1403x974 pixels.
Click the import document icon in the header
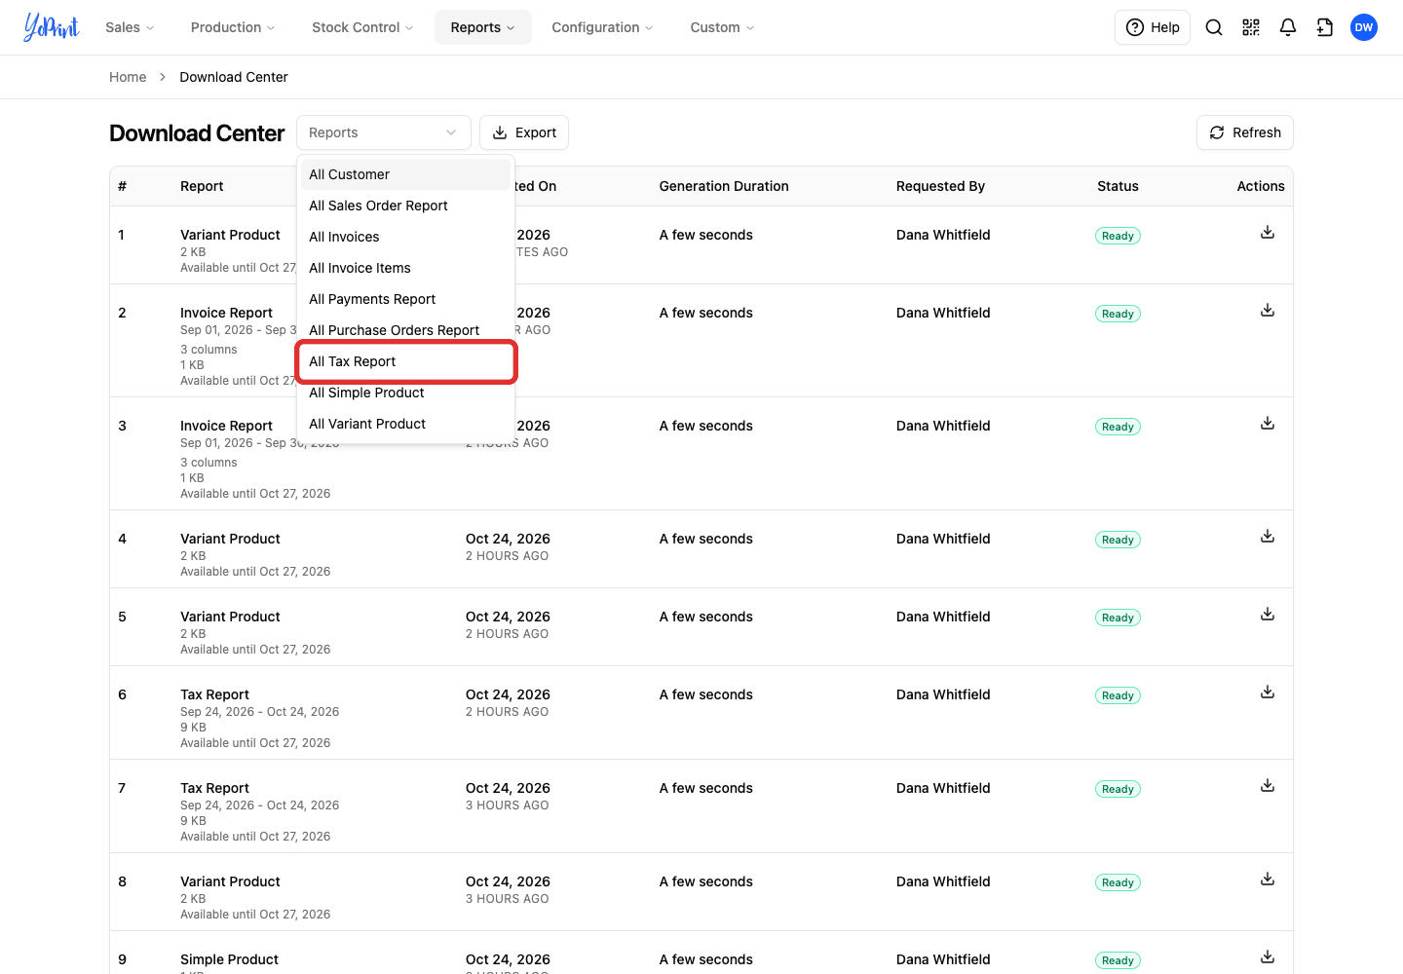tap(1325, 27)
